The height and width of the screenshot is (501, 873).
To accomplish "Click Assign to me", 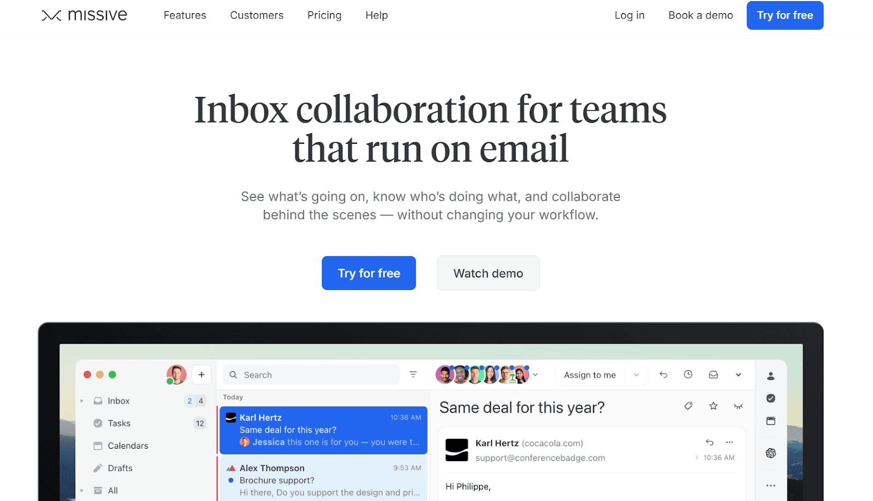I will click(590, 375).
